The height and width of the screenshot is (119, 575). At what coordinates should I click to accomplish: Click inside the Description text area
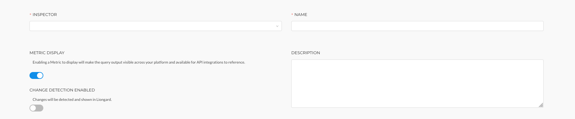click(x=417, y=84)
